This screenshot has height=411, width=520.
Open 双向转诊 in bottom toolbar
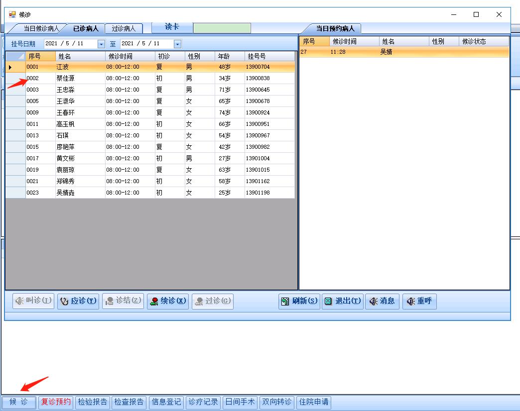coord(276,402)
